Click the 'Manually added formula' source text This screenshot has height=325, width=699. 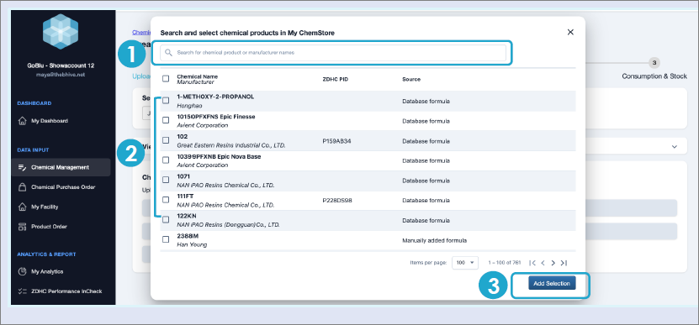[434, 240]
